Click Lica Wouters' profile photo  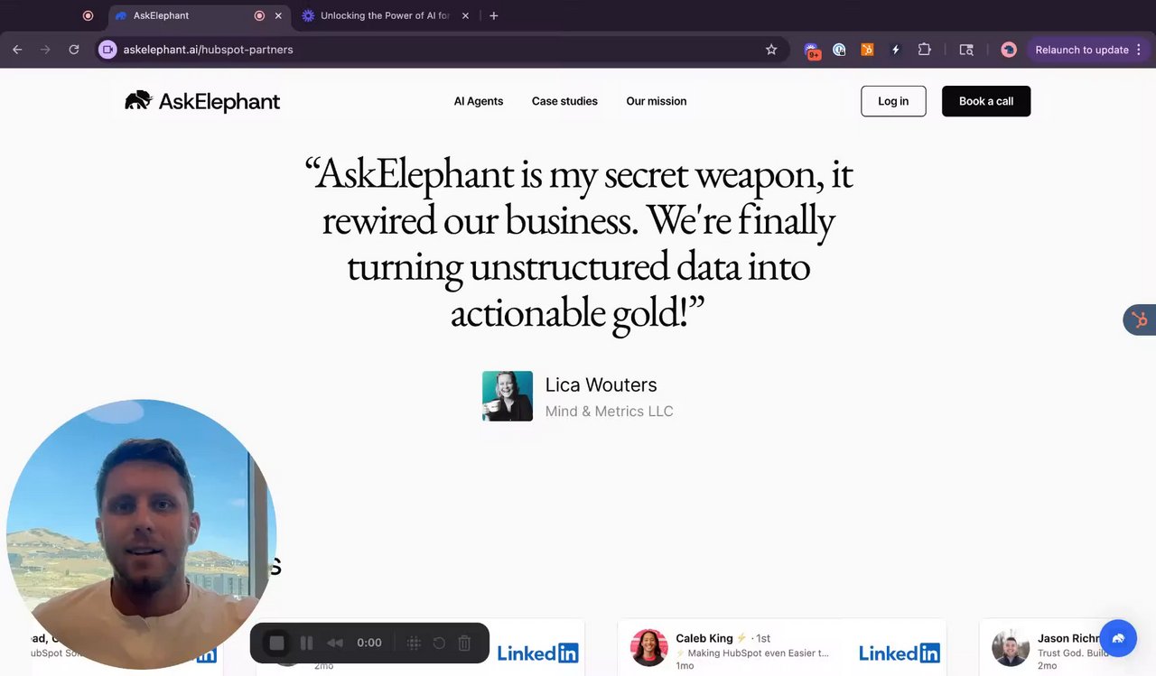pyautogui.click(x=508, y=396)
